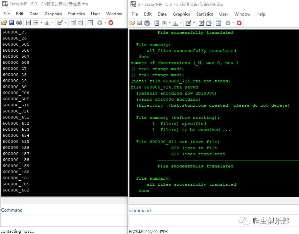This screenshot has width=299, height=234.
Task: Click Log icon in left Stata window
Action: pos(28,23)
